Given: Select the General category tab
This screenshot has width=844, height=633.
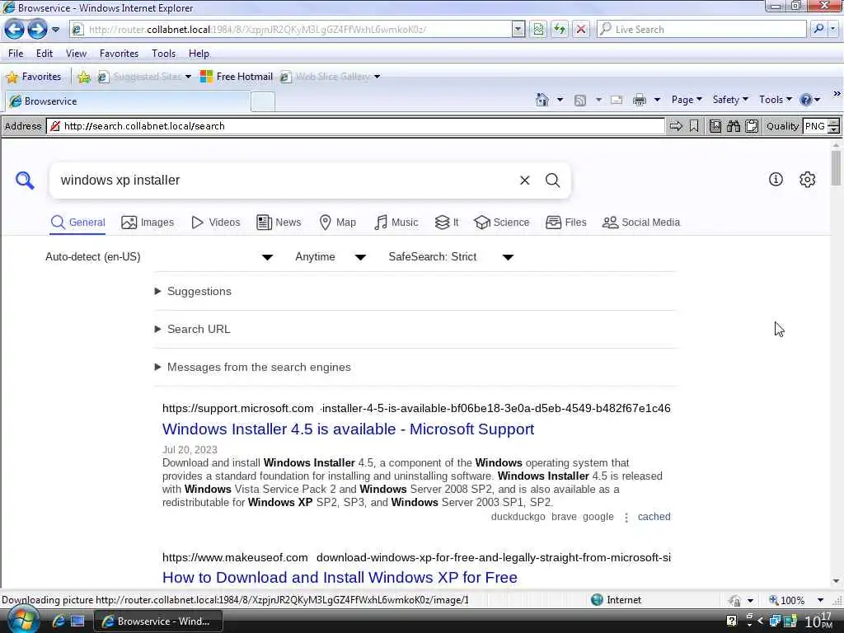Looking at the screenshot, I should (77, 223).
